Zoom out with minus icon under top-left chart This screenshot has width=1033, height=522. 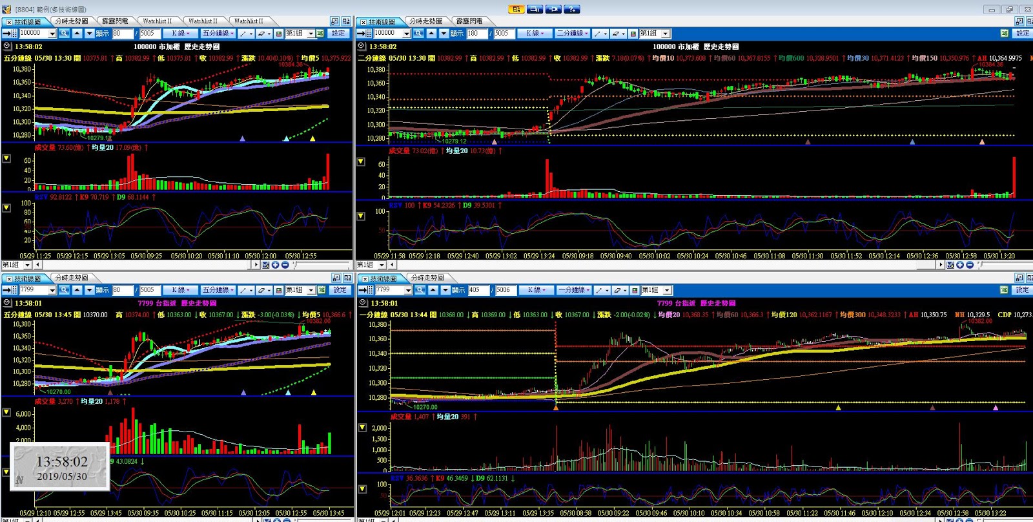coord(285,265)
